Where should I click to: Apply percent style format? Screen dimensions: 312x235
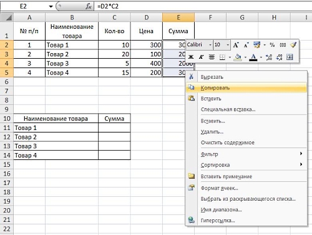point(272,45)
